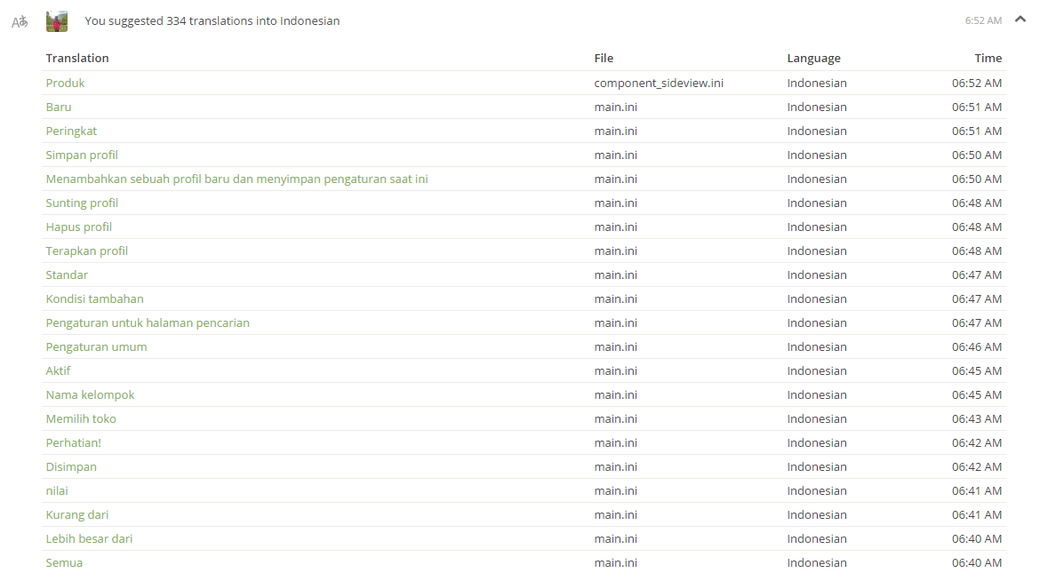Click 'main.ini' in the Perhatian! row
The width and height of the screenshot is (1040, 573).
coord(615,442)
